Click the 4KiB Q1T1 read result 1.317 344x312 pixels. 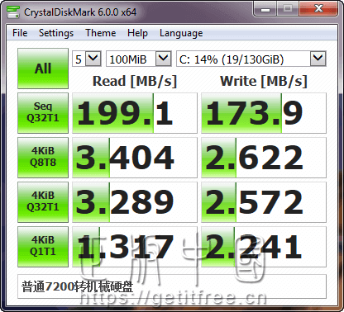[135, 247]
